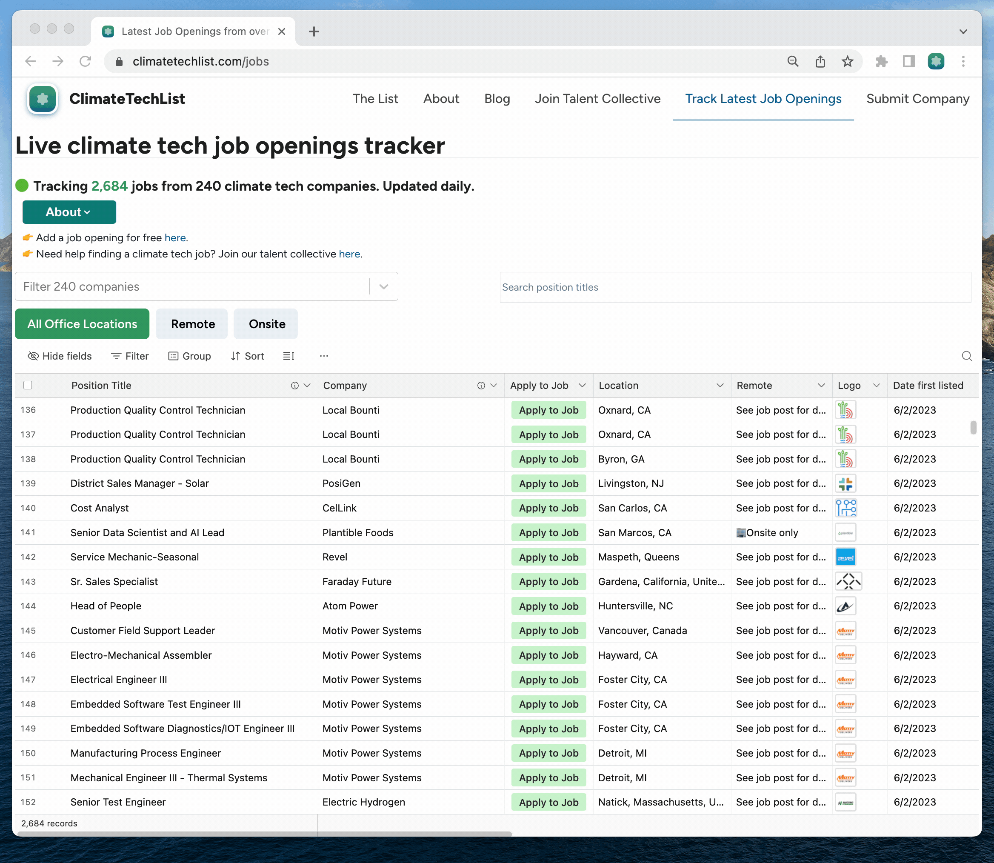The width and height of the screenshot is (994, 863).
Task: Apply to Cost Analyst job at CelLink
Action: (x=548, y=508)
